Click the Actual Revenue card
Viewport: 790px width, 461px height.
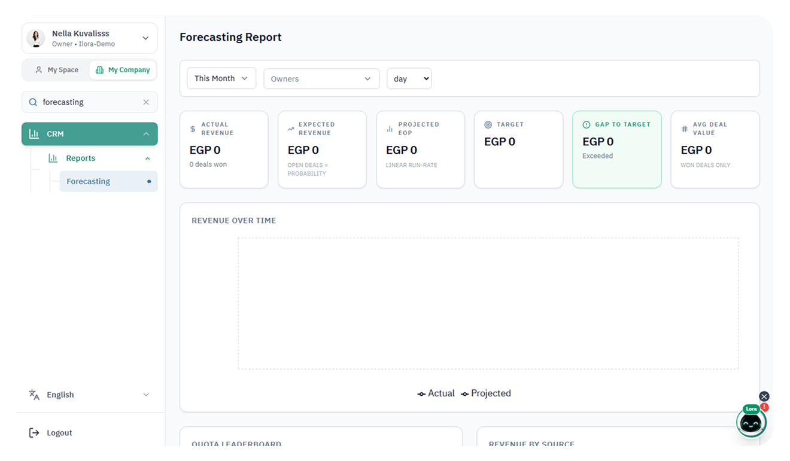(224, 149)
